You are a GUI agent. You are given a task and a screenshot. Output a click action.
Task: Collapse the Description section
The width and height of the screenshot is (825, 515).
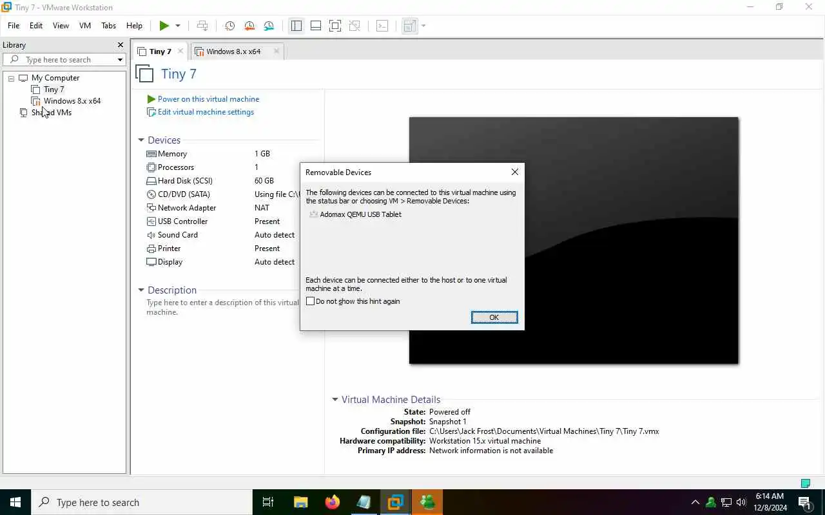point(141,290)
